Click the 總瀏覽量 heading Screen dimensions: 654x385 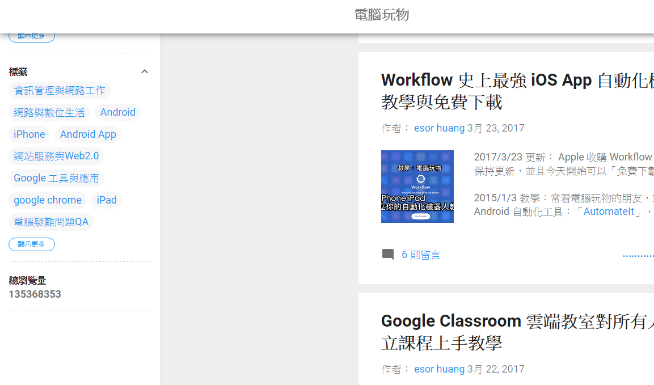point(28,280)
